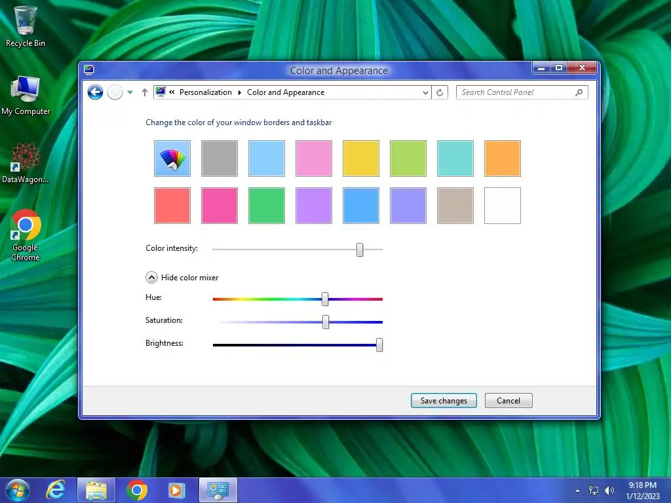Refresh the Control Panel page
This screenshot has width=671, height=503.
coord(440,92)
